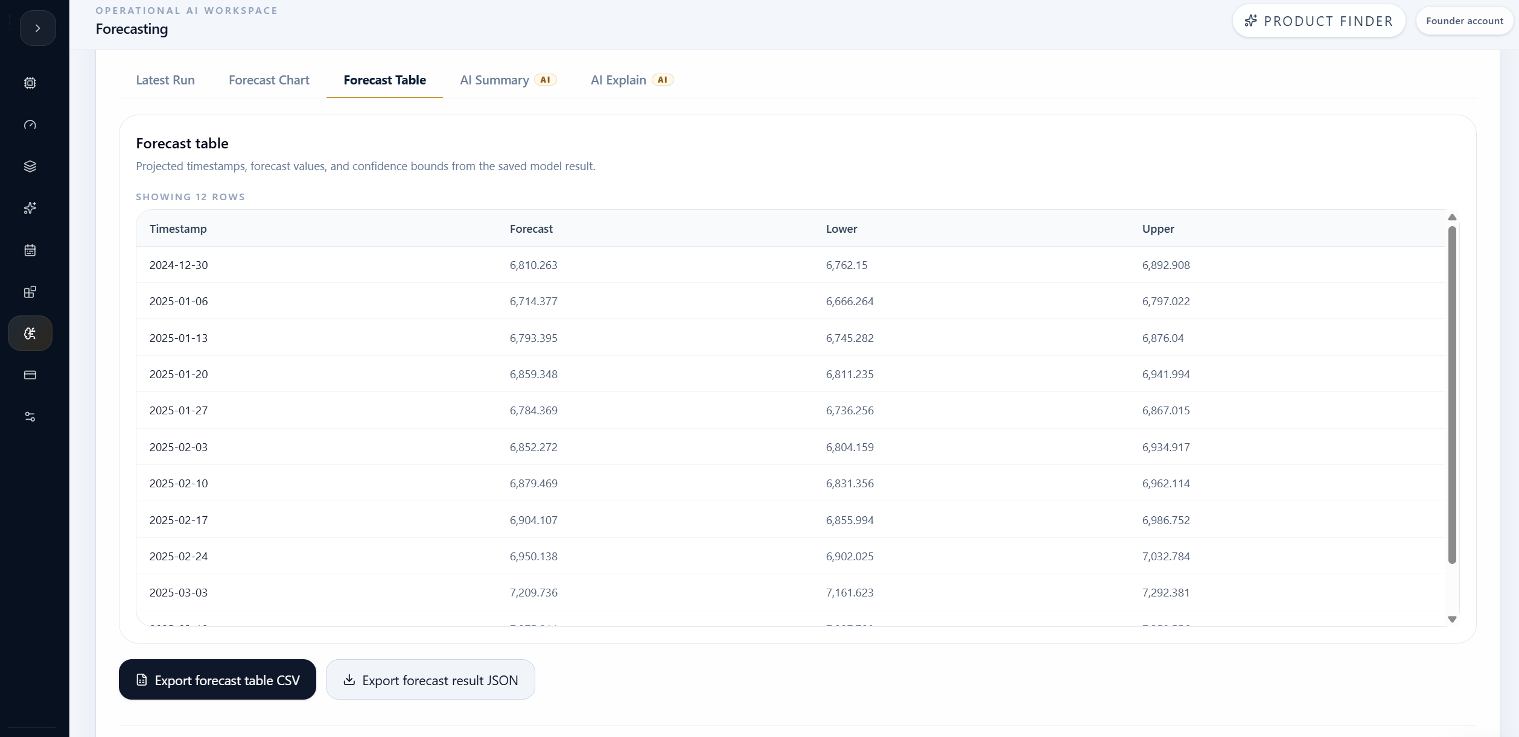Click the file icon in Export CSV button

(x=142, y=680)
